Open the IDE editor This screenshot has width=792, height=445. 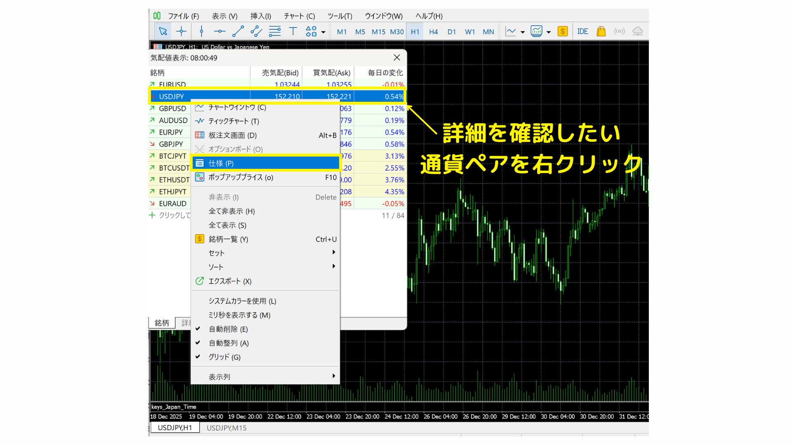click(582, 31)
